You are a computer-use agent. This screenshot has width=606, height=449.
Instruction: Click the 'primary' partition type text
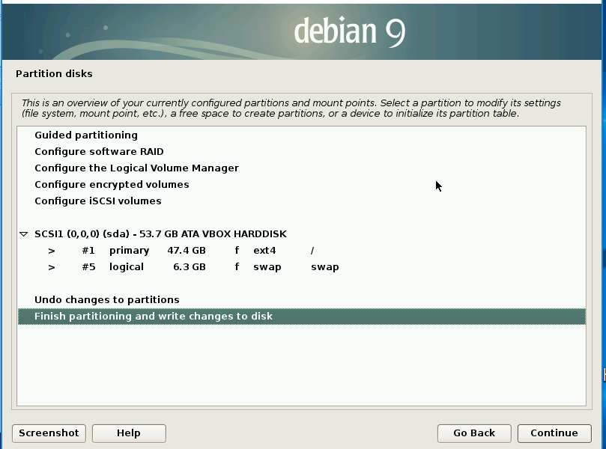click(129, 251)
